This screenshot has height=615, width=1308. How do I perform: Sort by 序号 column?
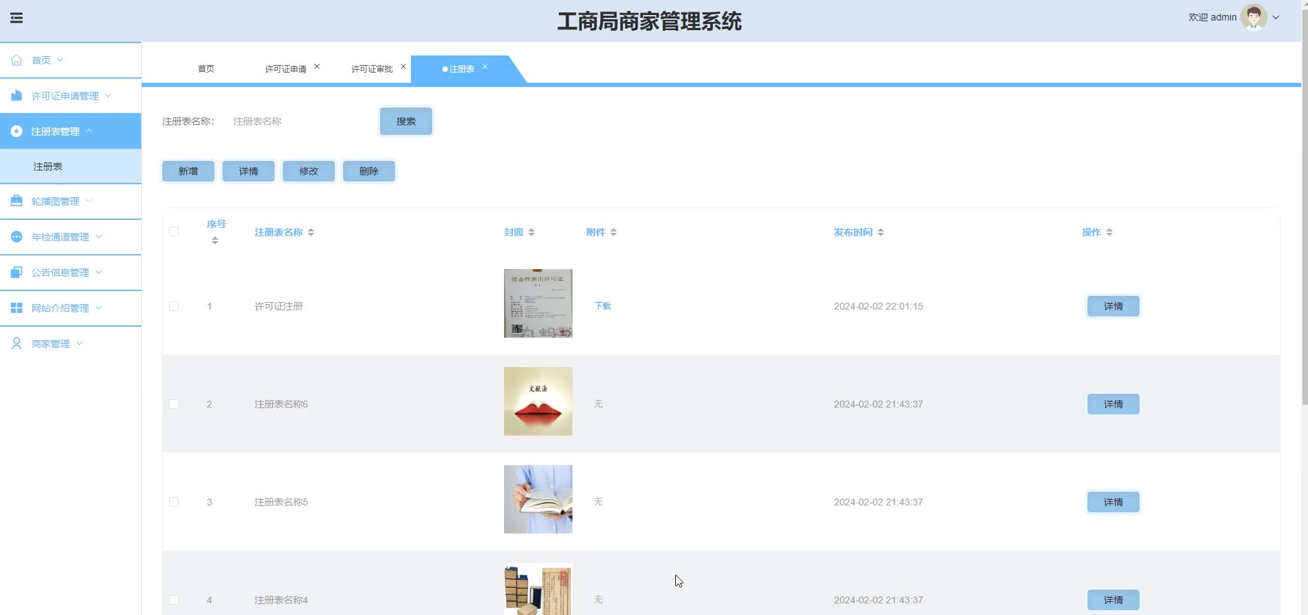[x=215, y=240]
